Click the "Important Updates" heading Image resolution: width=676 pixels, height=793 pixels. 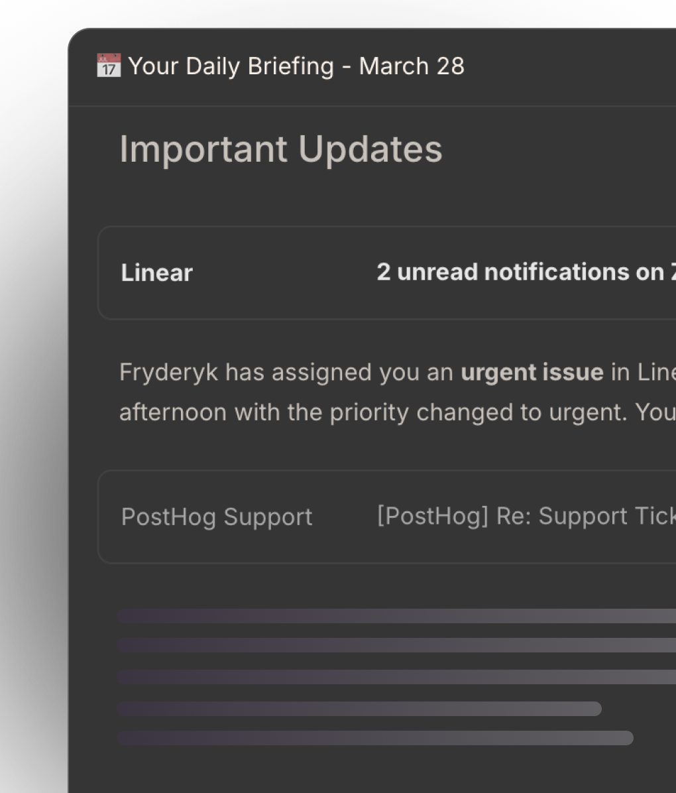280,149
